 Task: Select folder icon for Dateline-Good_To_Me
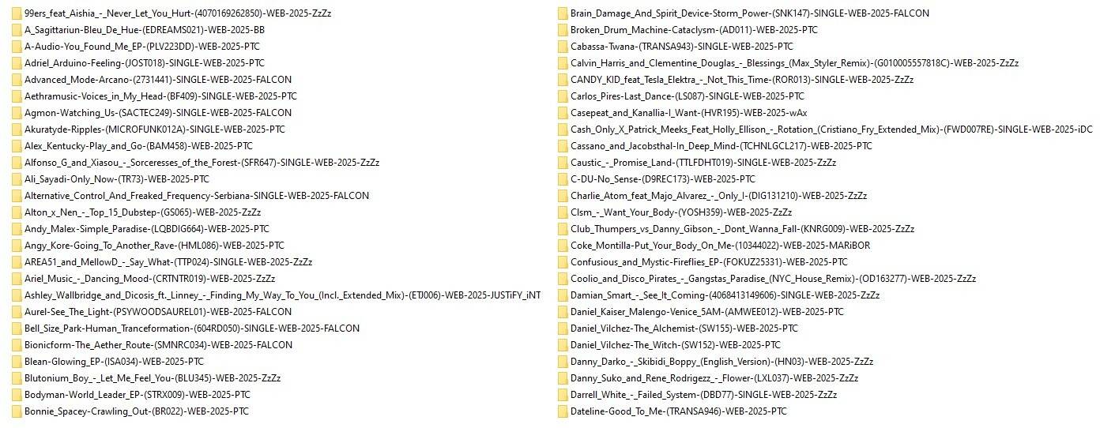tap(563, 411)
